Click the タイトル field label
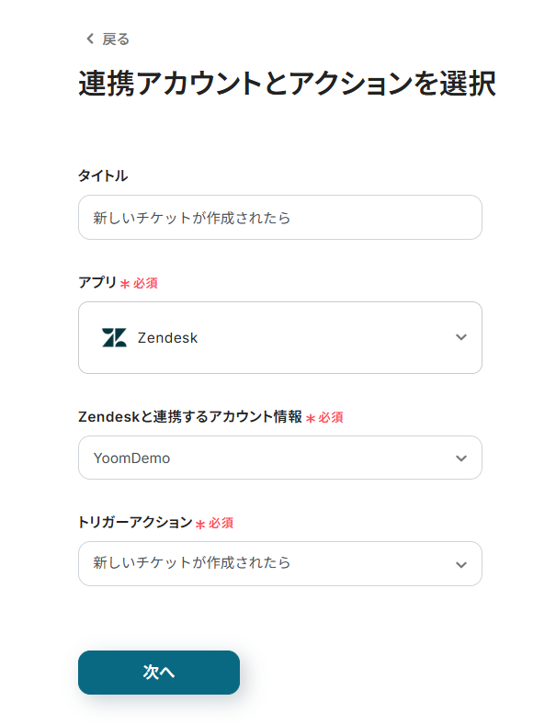The image size is (556, 724). pos(103,175)
